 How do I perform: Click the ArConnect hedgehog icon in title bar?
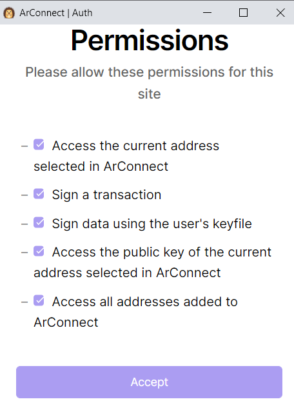(9, 13)
